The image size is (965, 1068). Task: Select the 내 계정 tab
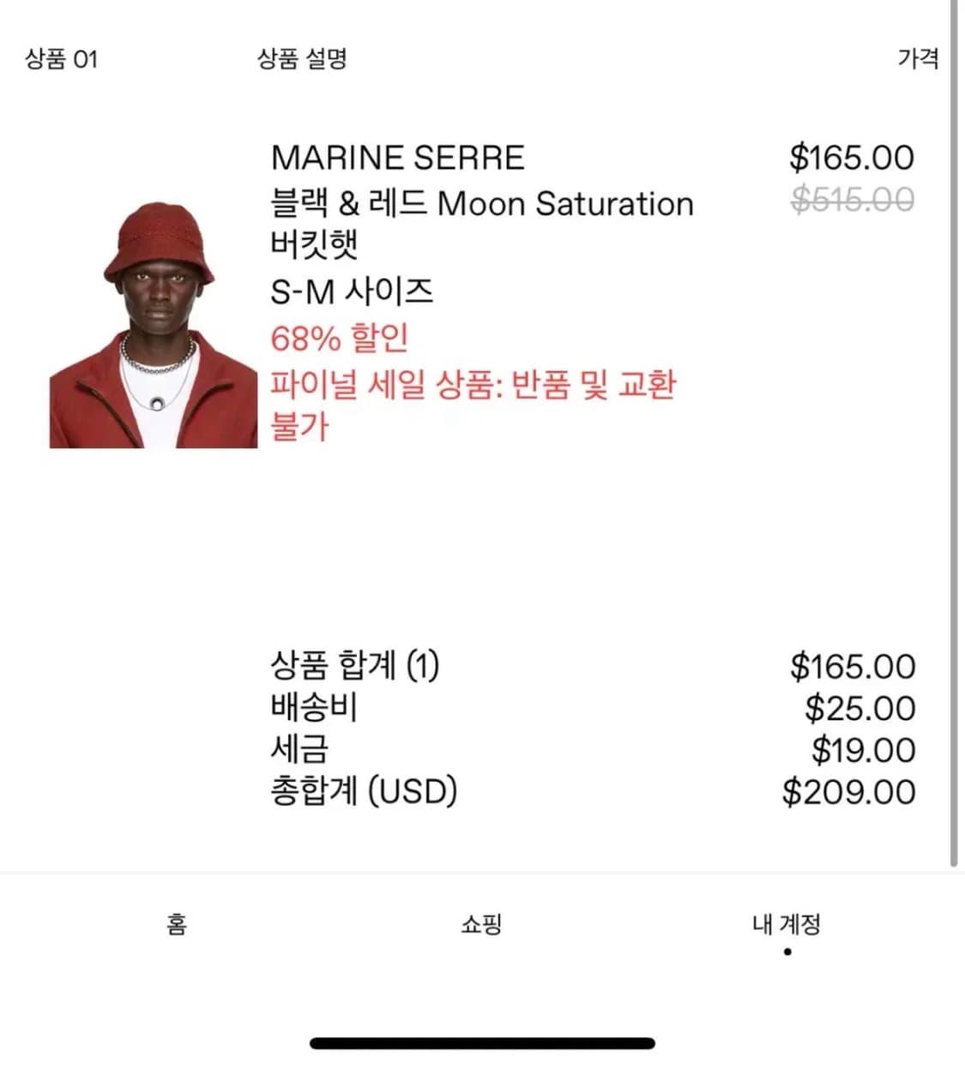(x=786, y=925)
